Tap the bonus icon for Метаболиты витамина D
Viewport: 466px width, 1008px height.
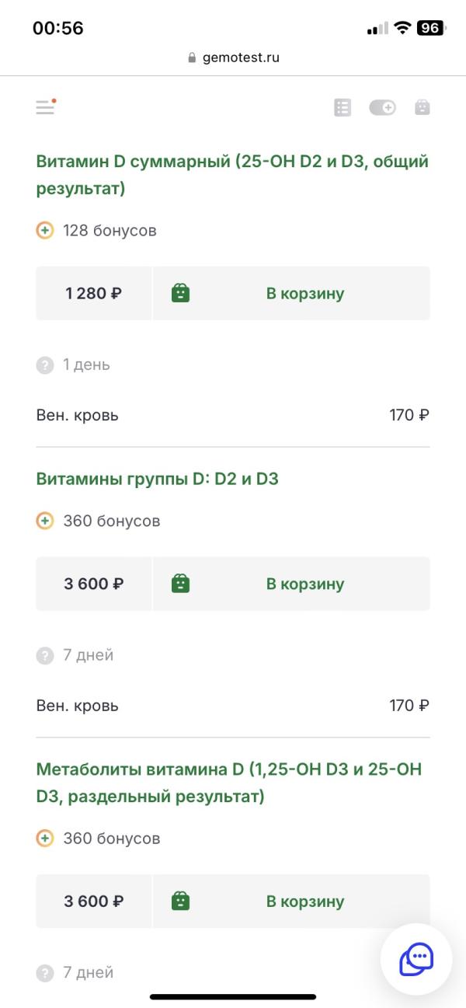click(45, 838)
